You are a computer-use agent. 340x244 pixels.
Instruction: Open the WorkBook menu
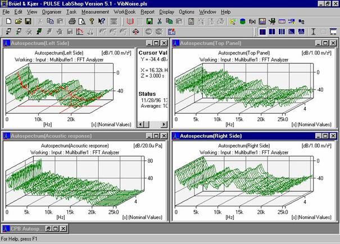click(x=126, y=11)
